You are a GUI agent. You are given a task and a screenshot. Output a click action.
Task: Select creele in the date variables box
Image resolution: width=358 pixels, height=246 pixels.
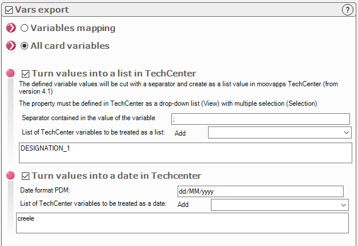point(26,219)
